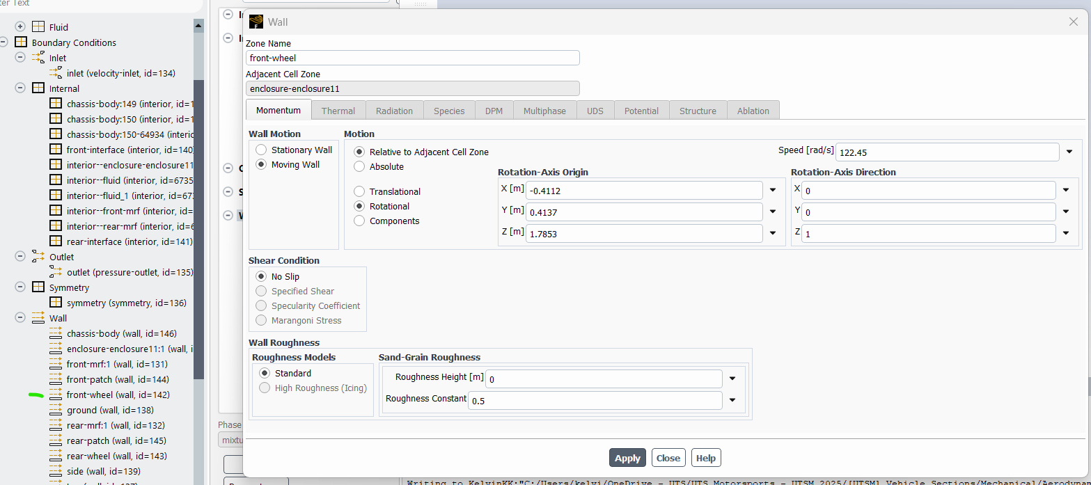Screen dimensions: 1091x485
Task: Select Standard roughness model
Action: [265, 373]
